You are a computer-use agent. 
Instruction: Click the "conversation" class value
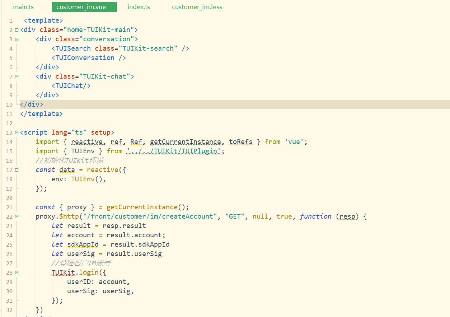click(x=107, y=39)
